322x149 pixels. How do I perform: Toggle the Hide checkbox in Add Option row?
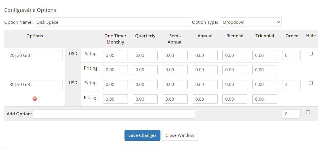pos(308,112)
